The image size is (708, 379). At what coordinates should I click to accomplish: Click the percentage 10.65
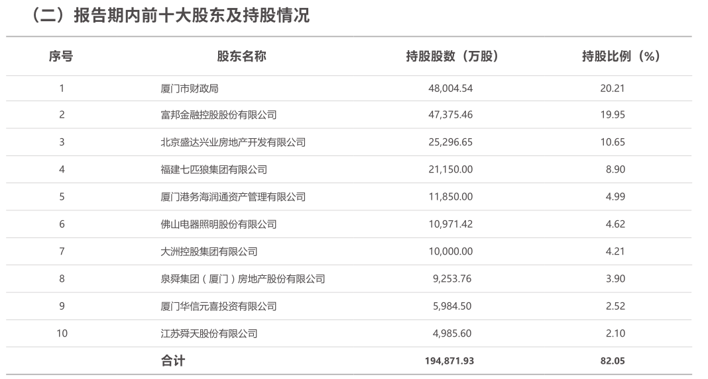coord(613,142)
